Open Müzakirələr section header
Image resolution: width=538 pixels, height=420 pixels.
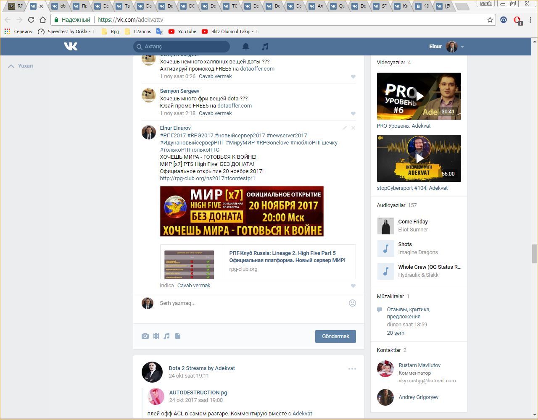tap(390, 296)
